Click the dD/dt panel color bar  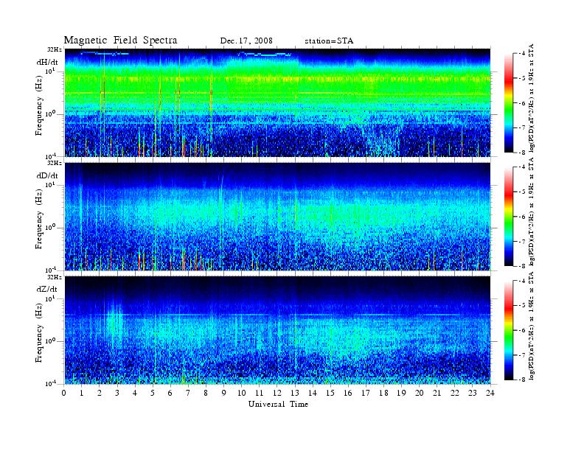pos(508,216)
